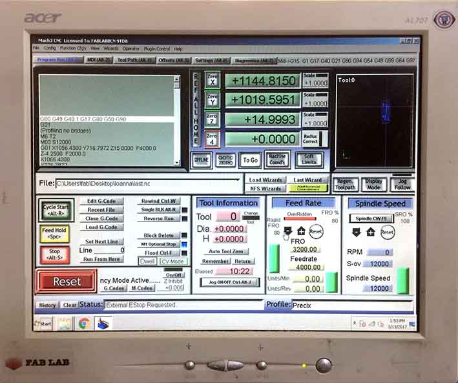Screen dimensions: 458x383
Task: Click the Tool number field
Action: click(x=228, y=216)
